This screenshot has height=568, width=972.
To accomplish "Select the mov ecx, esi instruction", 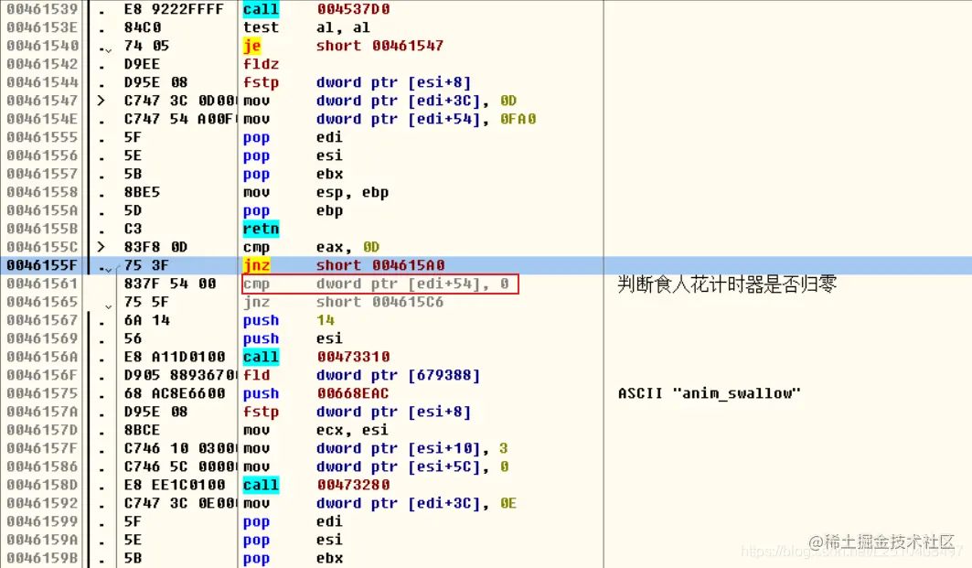I will tap(315, 430).
